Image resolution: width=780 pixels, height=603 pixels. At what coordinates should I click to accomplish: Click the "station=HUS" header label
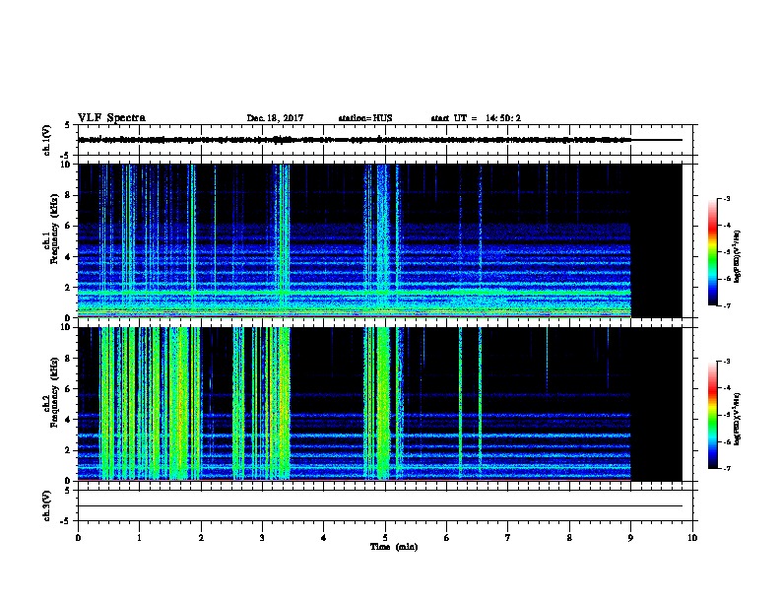point(365,118)
